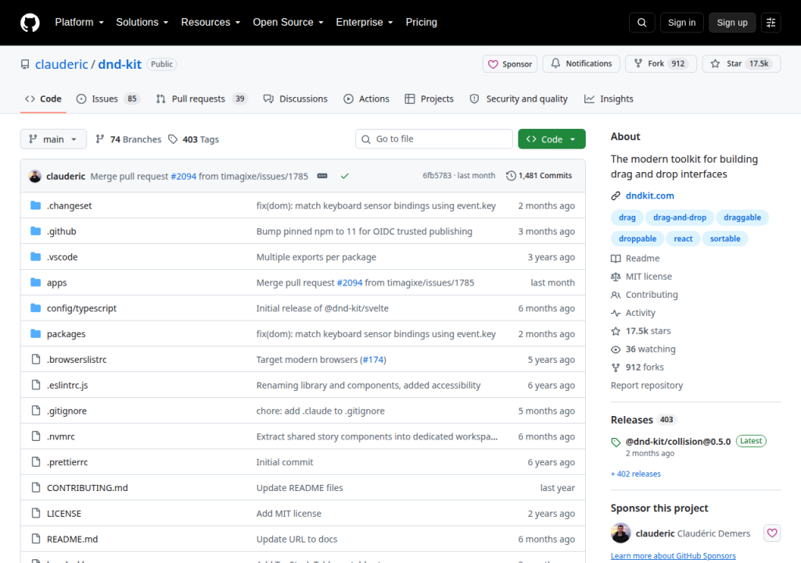Open the Insights tab

(609, 99)
